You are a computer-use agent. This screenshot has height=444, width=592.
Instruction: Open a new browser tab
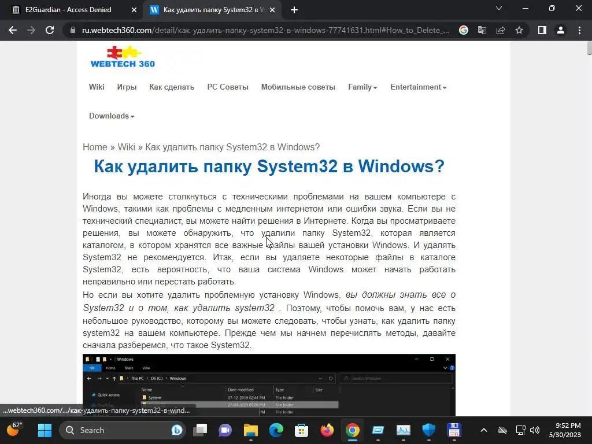pyautogui.click(x=294, y=10)
